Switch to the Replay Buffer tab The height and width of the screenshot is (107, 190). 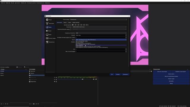click(x=76, y=23)
